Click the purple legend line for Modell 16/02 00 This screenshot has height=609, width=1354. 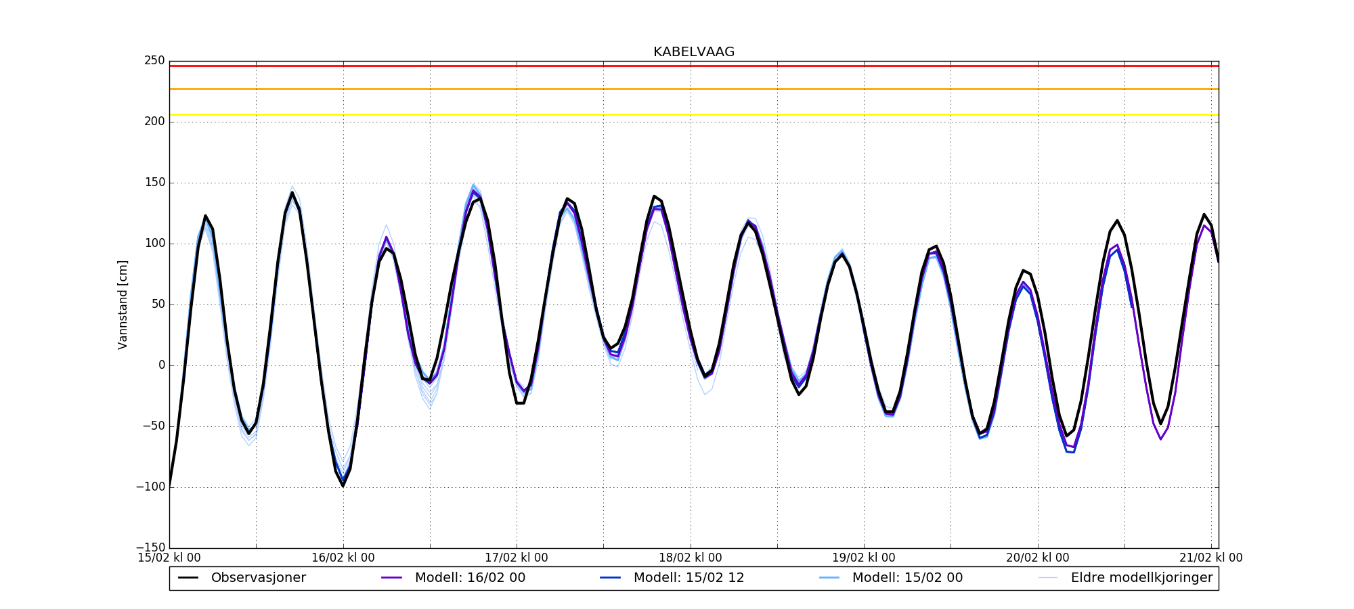pyautogui.click(x=392, y=578)
